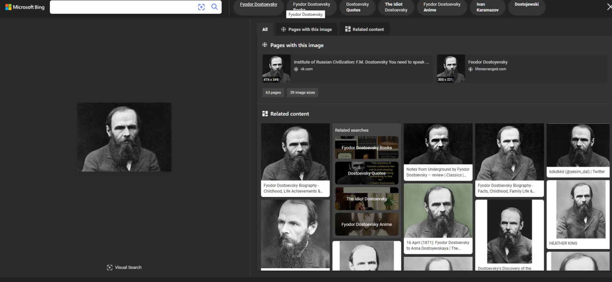Click Pages with this image heading icon

point(265,45)
